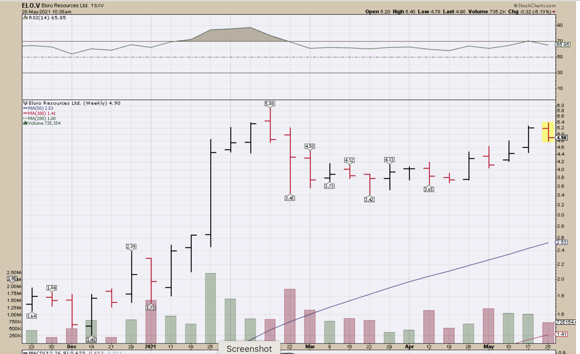Click the 28-May-2021 10:38am timestamp

click(x=47, y=12)
